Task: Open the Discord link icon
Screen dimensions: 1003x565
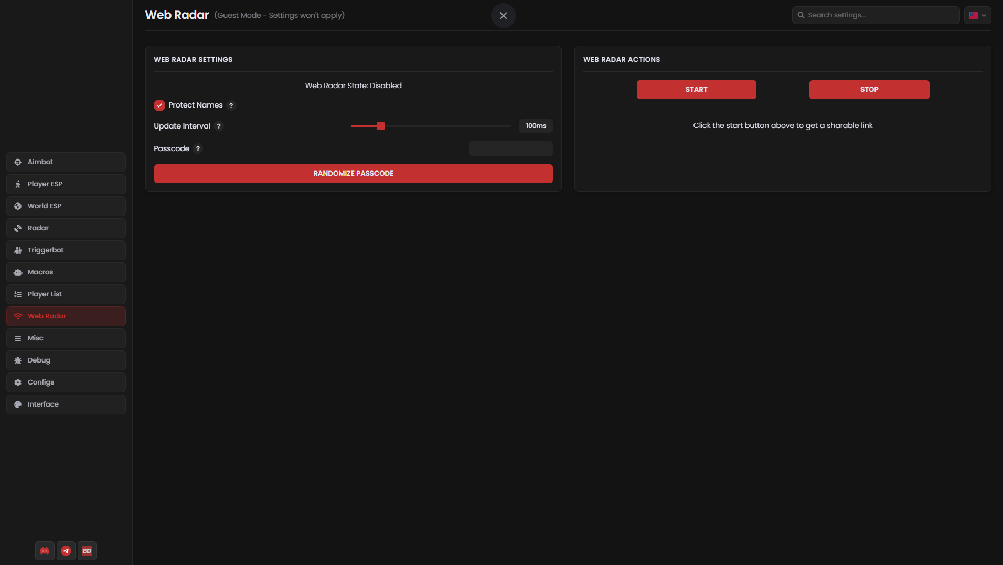Action: pos(45,551)
